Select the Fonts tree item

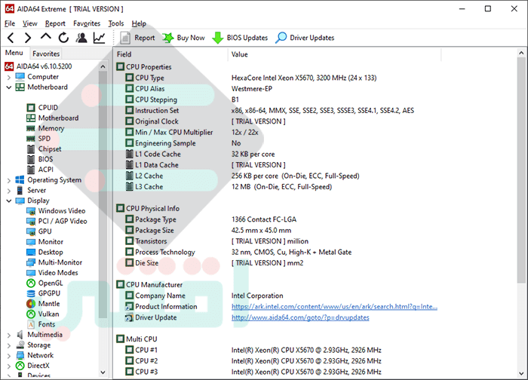click(41, 324)
